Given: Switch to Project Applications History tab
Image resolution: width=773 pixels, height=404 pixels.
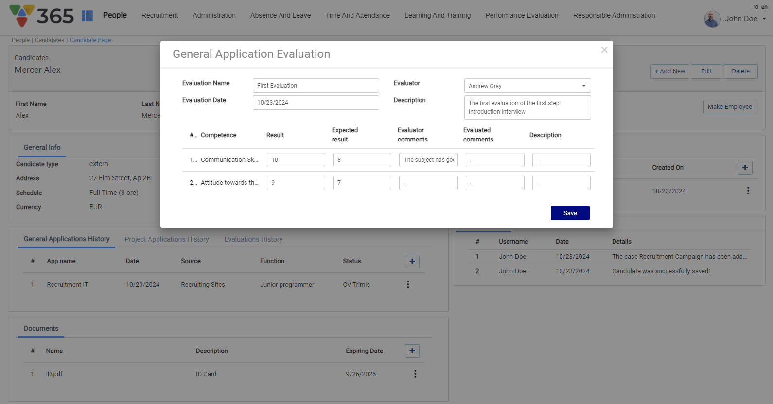Looking at the screenshot, I should click(x=167, y=239).
